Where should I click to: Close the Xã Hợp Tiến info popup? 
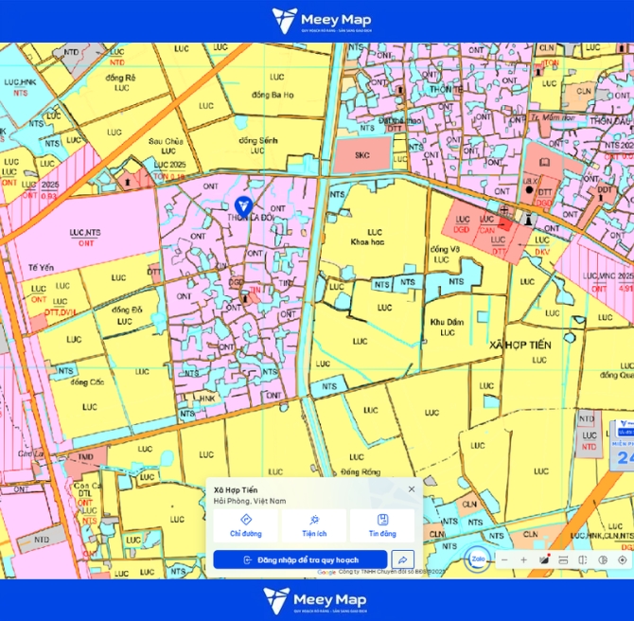coord(412,489)
